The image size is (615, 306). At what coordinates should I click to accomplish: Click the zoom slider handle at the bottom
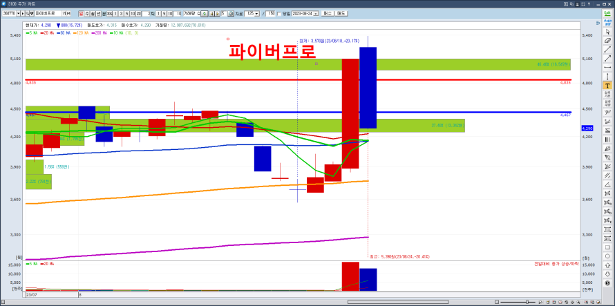(527, 302)
